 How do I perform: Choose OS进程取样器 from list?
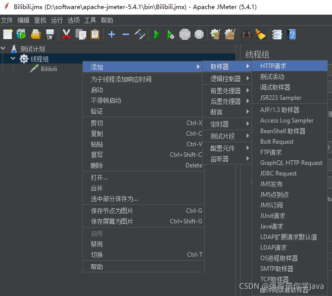(290, 258)
